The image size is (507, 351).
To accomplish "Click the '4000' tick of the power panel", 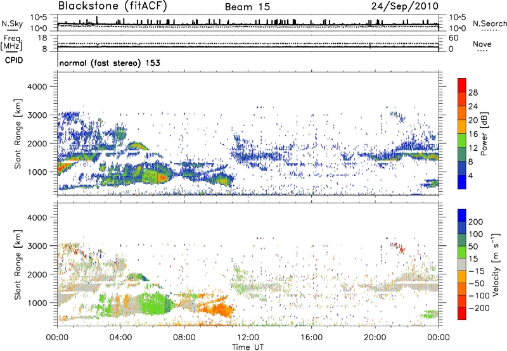I will (37, 87).
